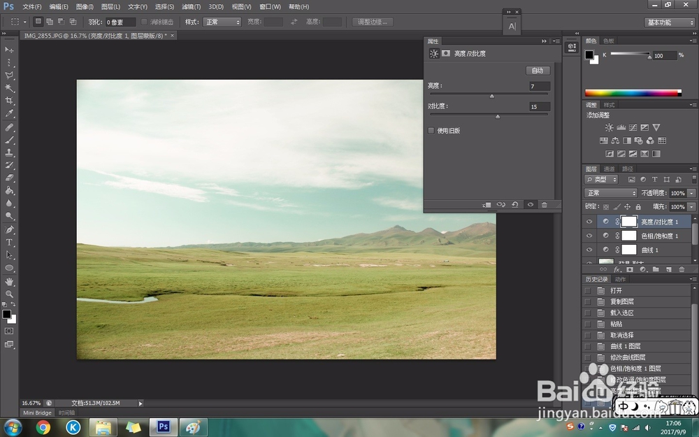The height and width of the screenshot is (437, 699).
Task: Hide the 色相/饱和度 1 layer
Action: click(589, 236)
